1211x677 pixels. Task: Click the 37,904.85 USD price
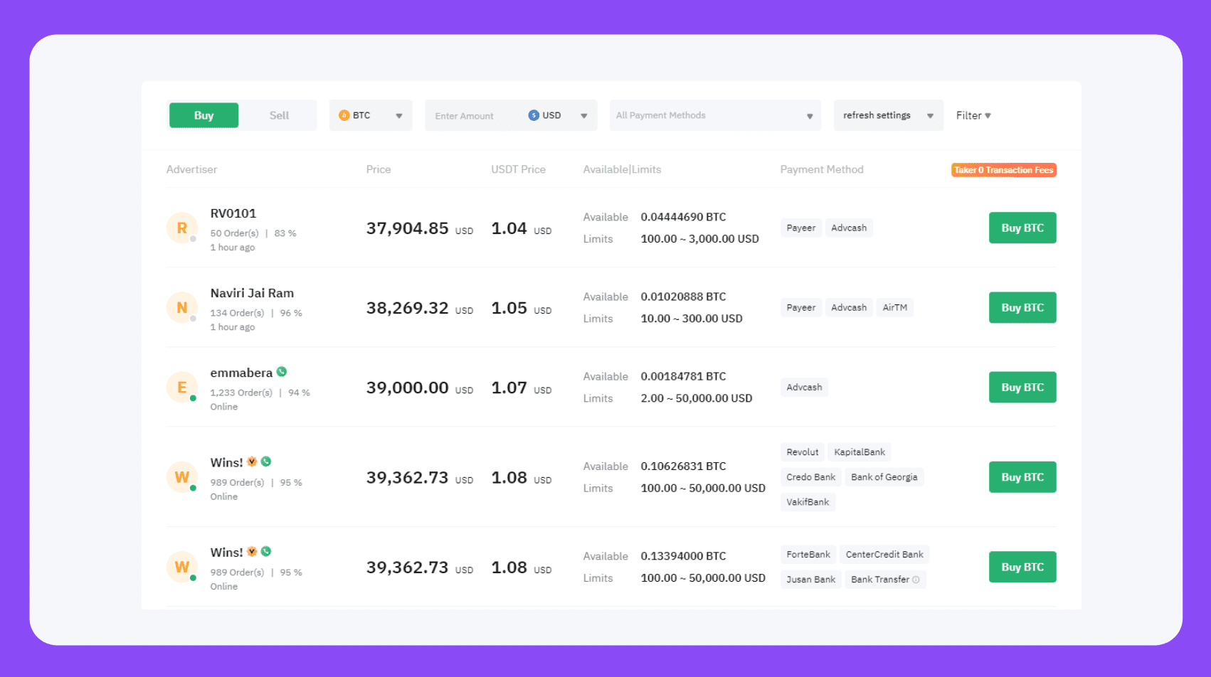pyautogui.click(x=420, y=228)
